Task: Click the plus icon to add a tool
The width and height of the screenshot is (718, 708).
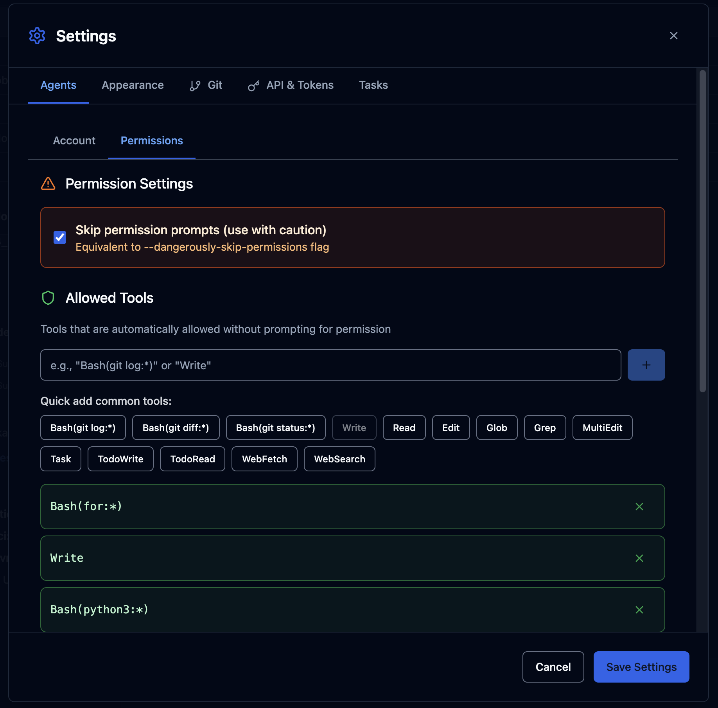Action: coord(646,365)
